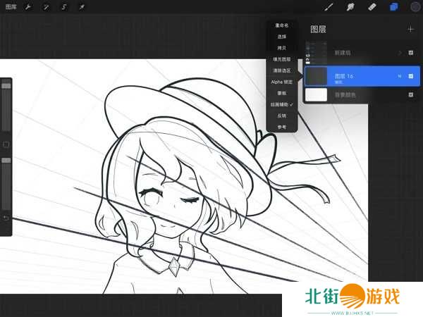
Task: Toggle visibility of 背景颜色 layer
Action: click(x=411, y=95)
